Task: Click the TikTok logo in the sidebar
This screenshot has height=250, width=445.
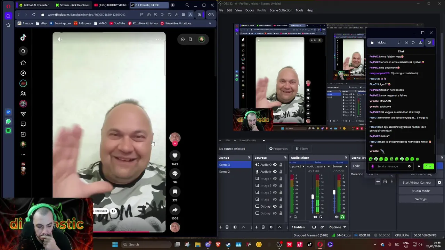Action: tap(23, 38)
